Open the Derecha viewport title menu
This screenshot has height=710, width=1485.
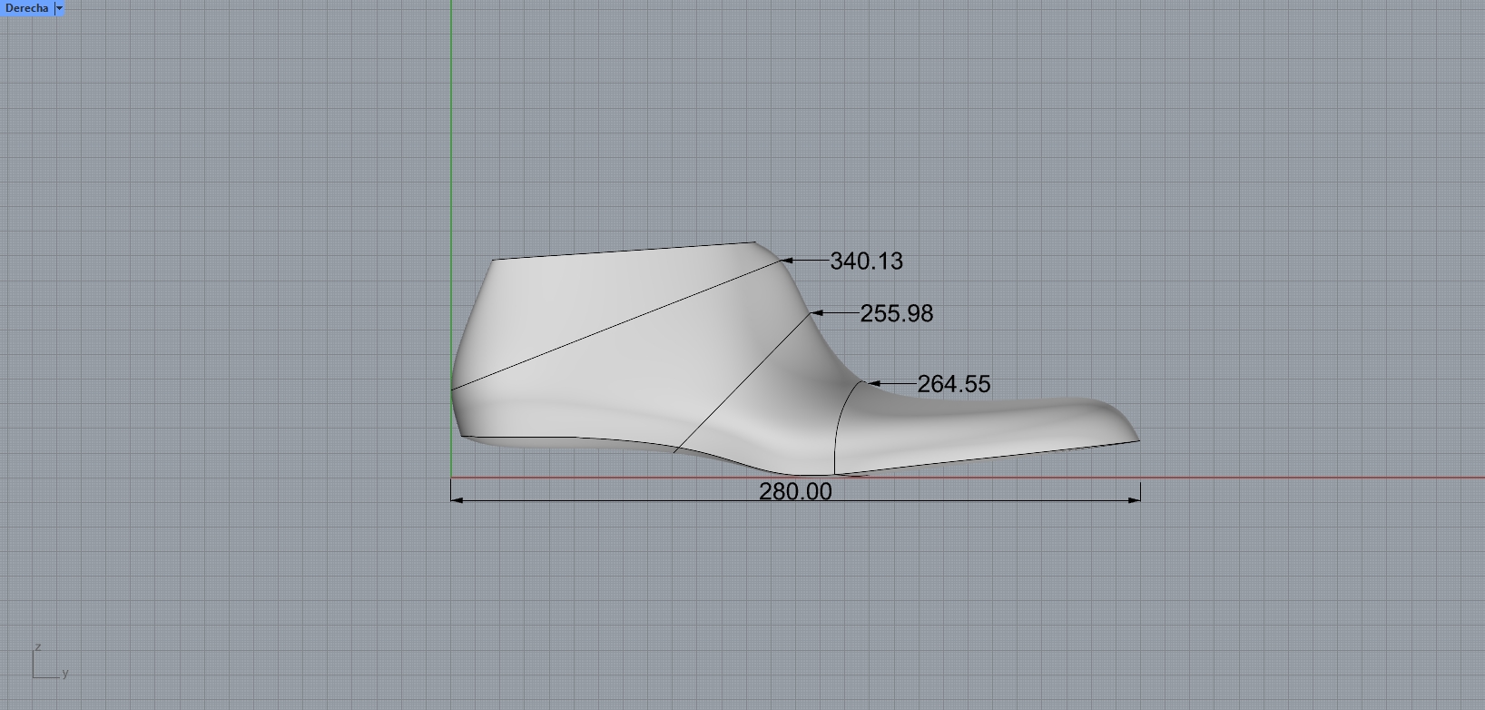pos(26,8)
